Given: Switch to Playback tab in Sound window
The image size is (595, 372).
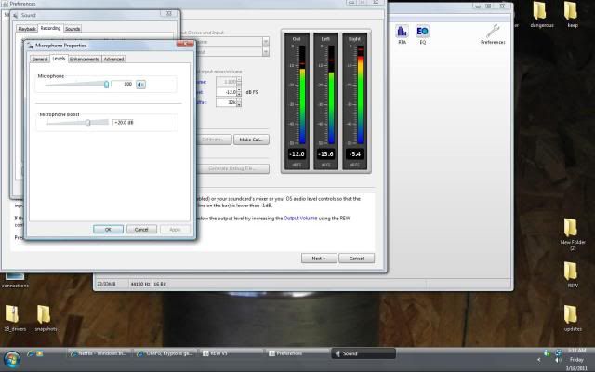Looking at the screenshot, I should point(27,29).
